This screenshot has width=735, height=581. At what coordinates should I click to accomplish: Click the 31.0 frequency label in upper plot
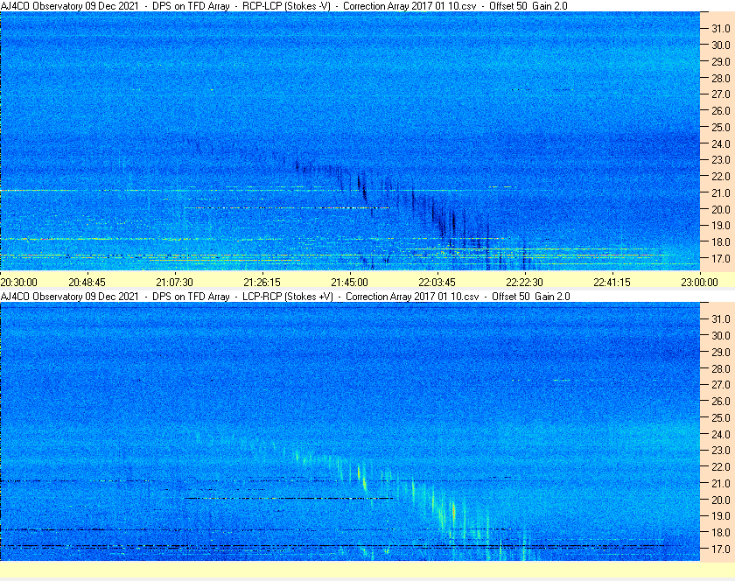point(721,29)
